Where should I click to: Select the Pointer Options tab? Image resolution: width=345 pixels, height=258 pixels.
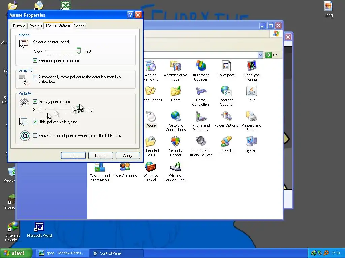tap(58, 25)
